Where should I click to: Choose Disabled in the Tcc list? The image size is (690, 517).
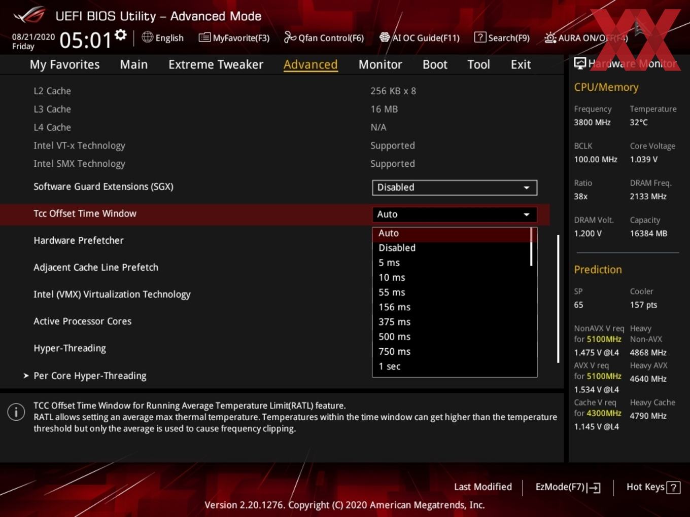(452, 248)
